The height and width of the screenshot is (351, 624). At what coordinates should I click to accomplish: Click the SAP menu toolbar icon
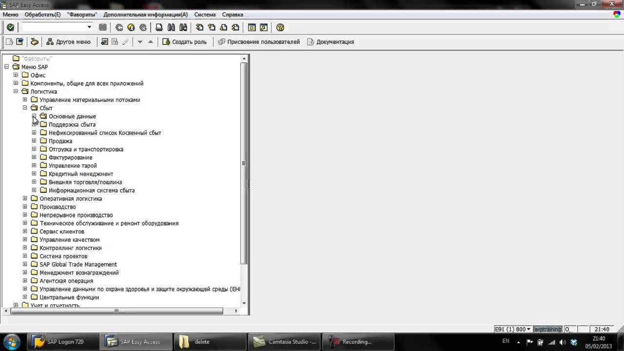tap(20, 42)
